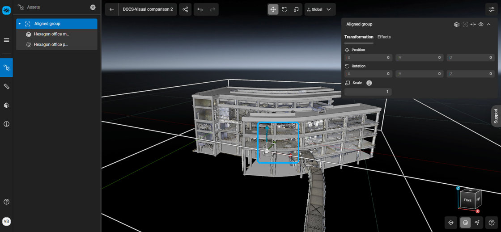Click the focus frame icon in properties header
The width and height of the screenshot is (501, 232).
tap(465, 24)
